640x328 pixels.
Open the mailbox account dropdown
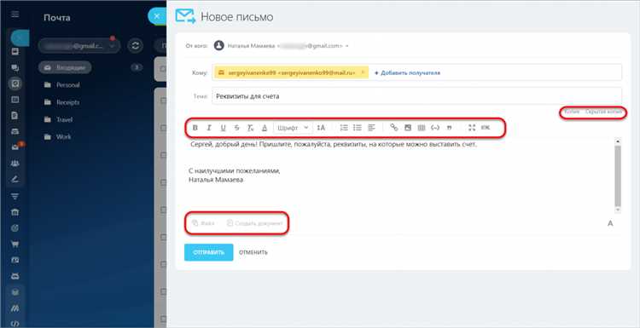(79, 46)
